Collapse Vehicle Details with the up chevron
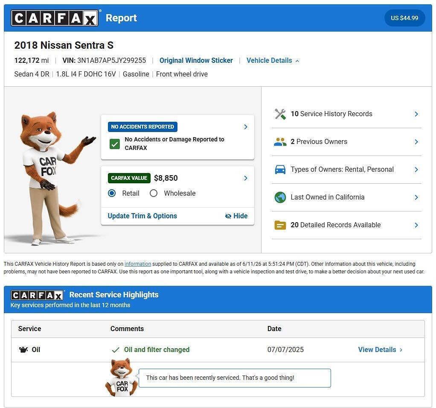Viewport: 436px width, 408px height. (x=297, y=61)
